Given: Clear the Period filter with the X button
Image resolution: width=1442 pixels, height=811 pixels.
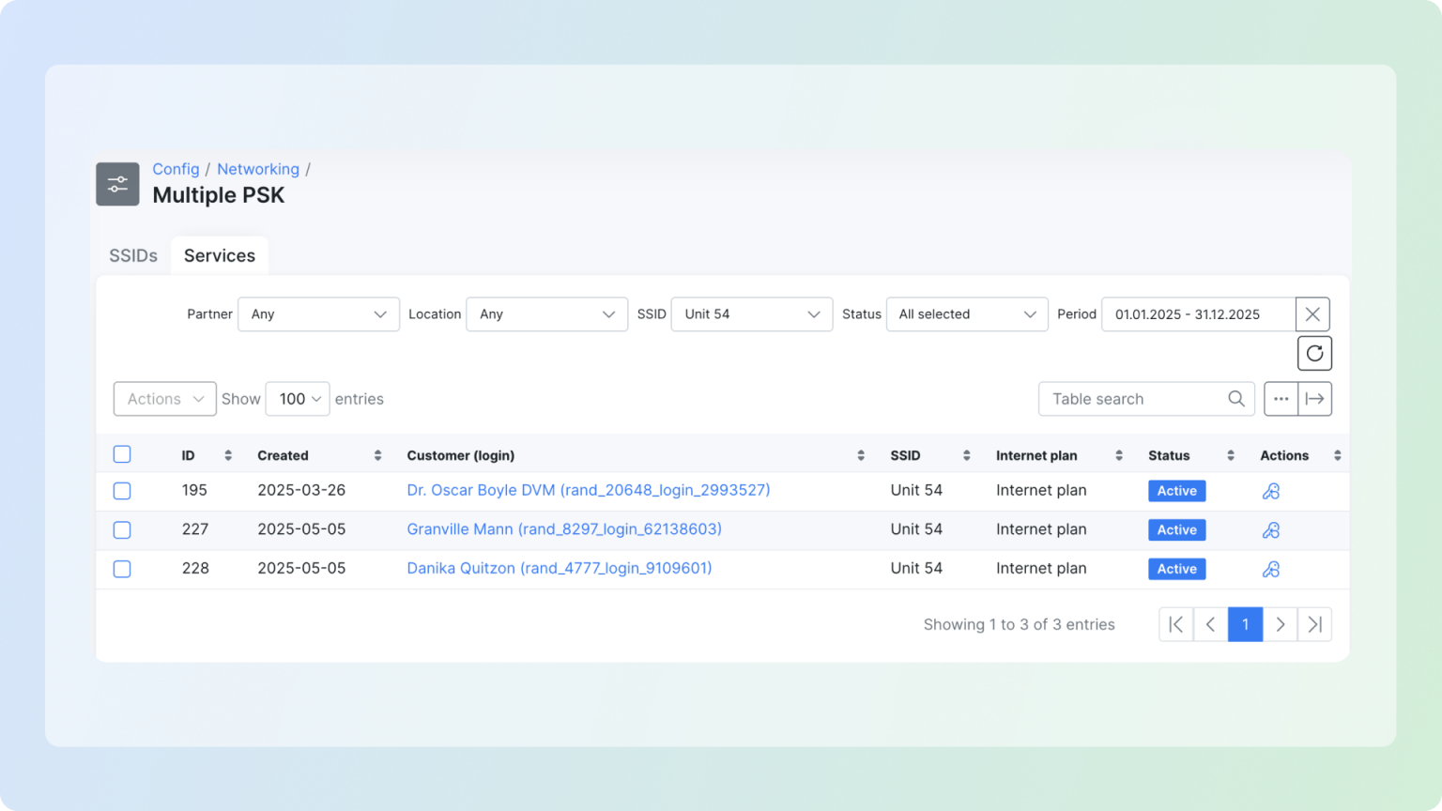Looking at the screenshot, I should tap(1312, 314).
